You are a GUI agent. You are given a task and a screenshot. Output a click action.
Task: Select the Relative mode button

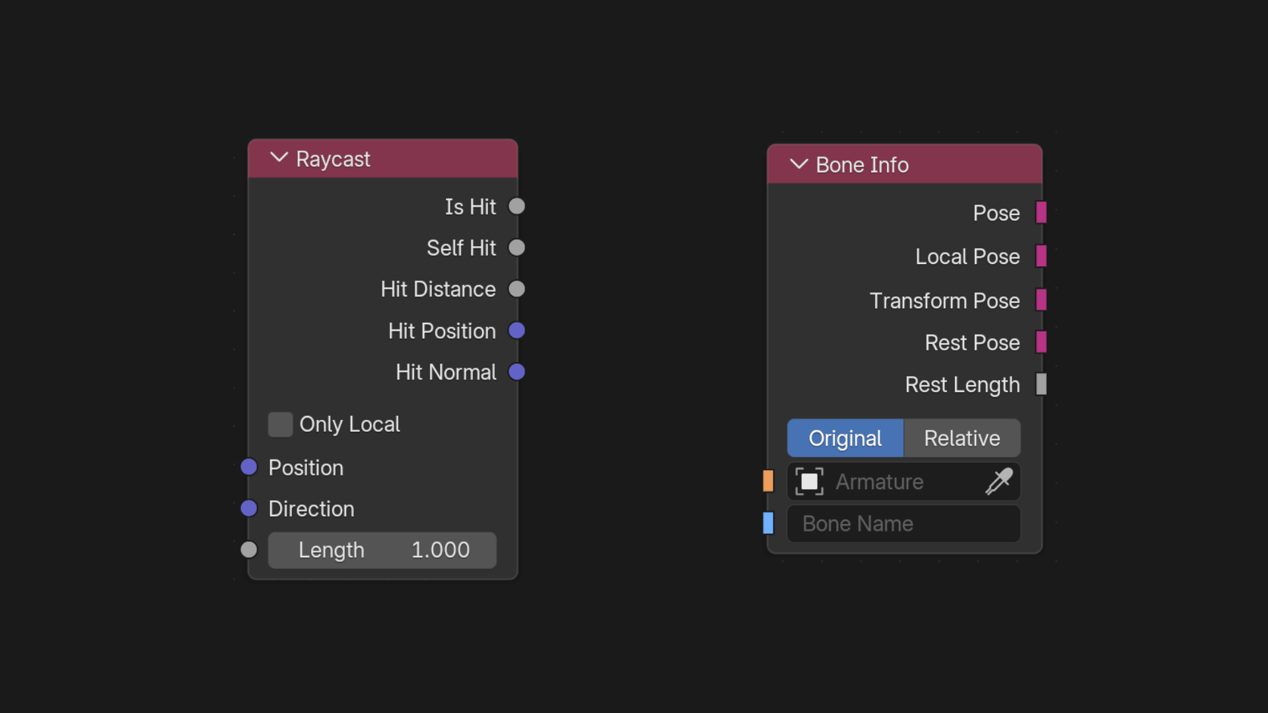[x=962, y=438]
